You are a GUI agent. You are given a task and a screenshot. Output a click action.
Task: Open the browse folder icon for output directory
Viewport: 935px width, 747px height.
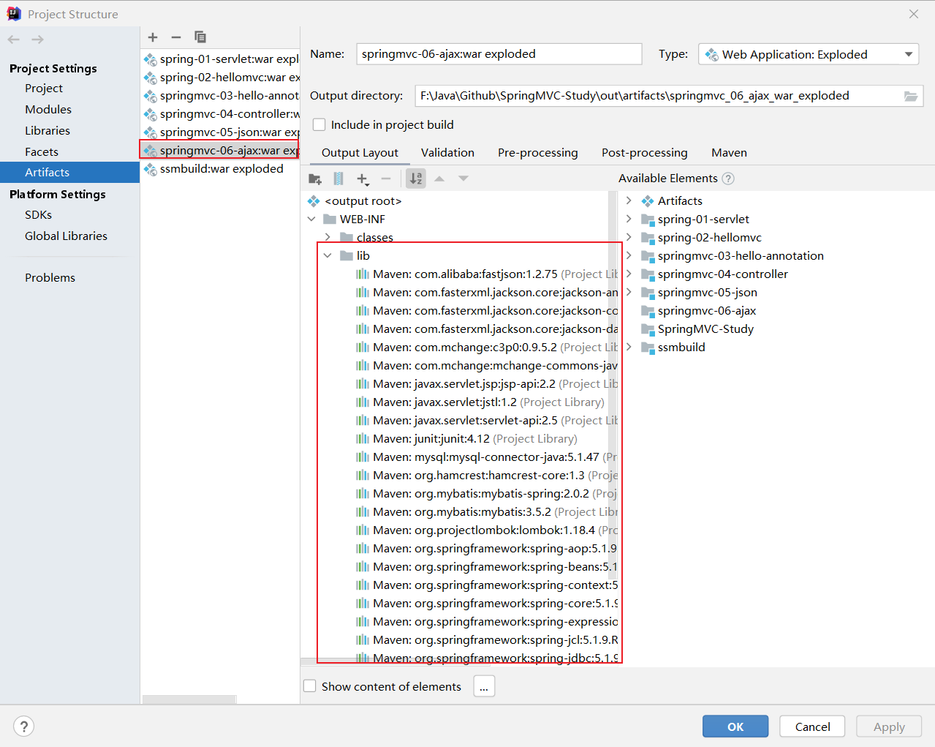click(x=910, y=96)
